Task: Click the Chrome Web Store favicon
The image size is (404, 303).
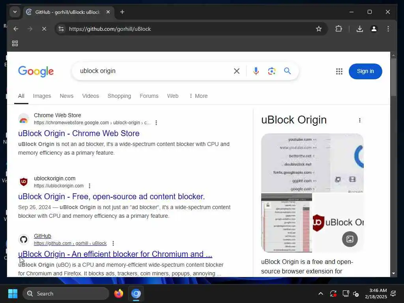Action: (24, 119)
